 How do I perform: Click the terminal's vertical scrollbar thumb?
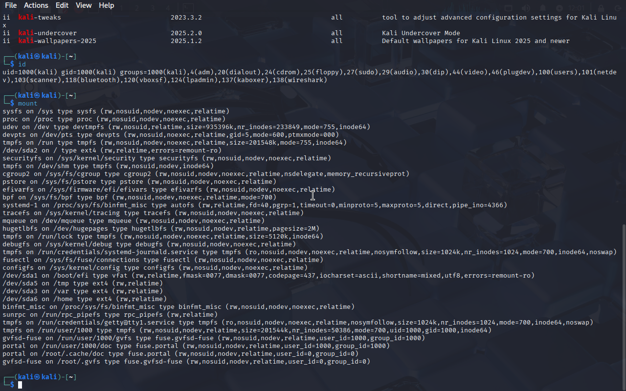click(623, 306)
